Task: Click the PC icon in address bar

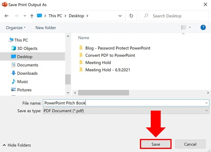Action: [40, 16]
